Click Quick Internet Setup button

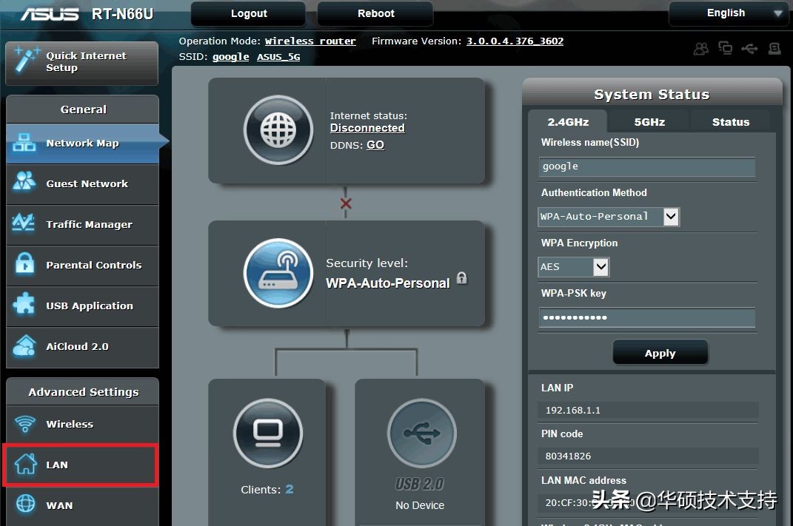pos(82,63)
